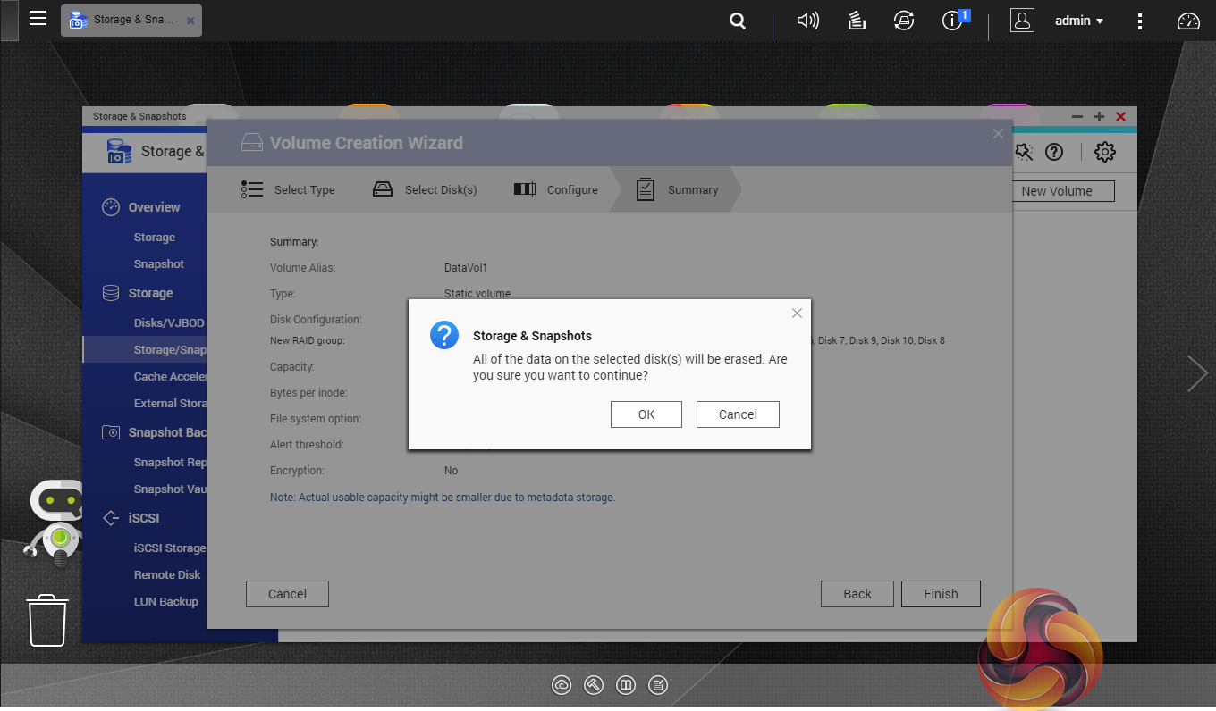Open Storage & Snapshots settings gear

tap(1105, 152)
